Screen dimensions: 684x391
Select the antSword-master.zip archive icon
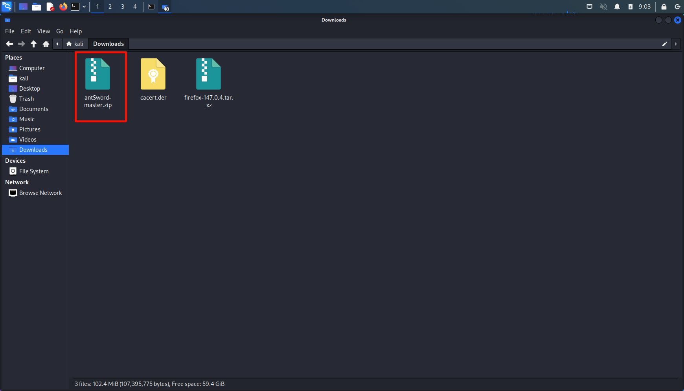click(98, 74)
